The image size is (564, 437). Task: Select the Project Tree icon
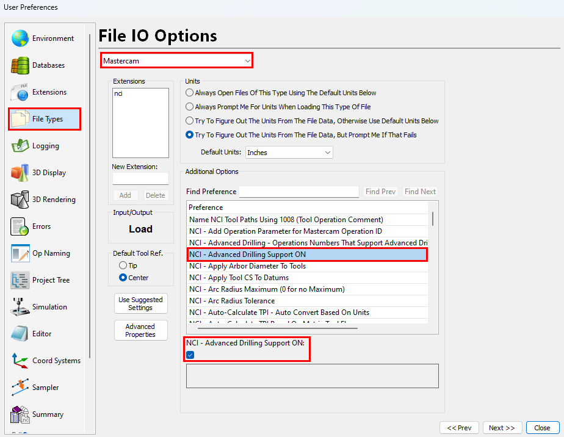[x=20, y=280]
